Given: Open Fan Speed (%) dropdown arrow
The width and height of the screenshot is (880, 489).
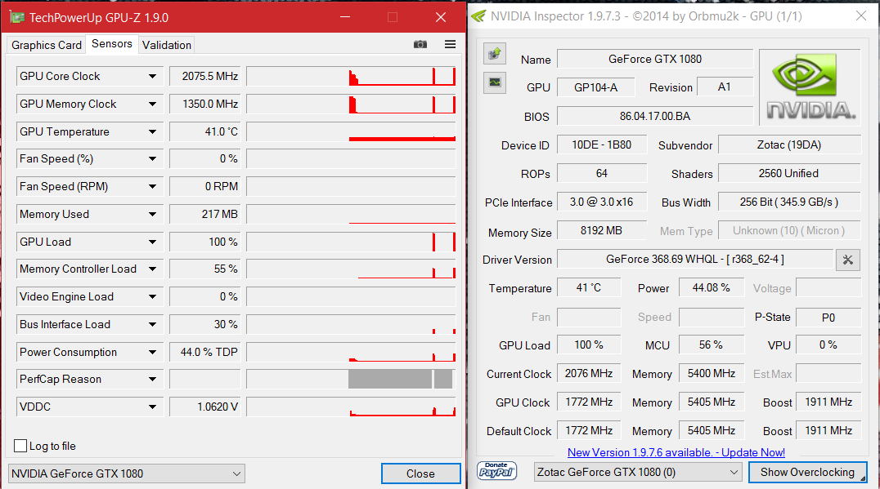Looking at the screenshot, I should (152, 159).
